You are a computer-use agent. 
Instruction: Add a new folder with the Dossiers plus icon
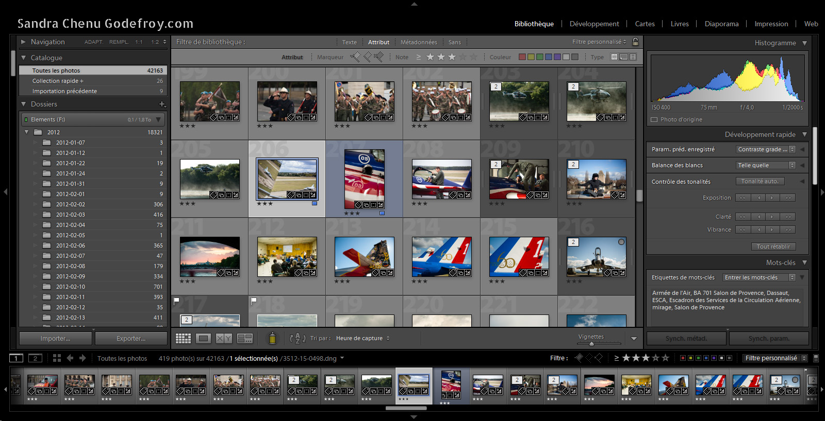tap(162, 104)
